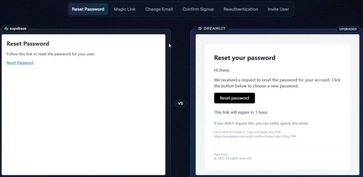The image size is (363, 177).
Task: Click the Supabase "Reset Password" heading
Action: coord(28,44)
